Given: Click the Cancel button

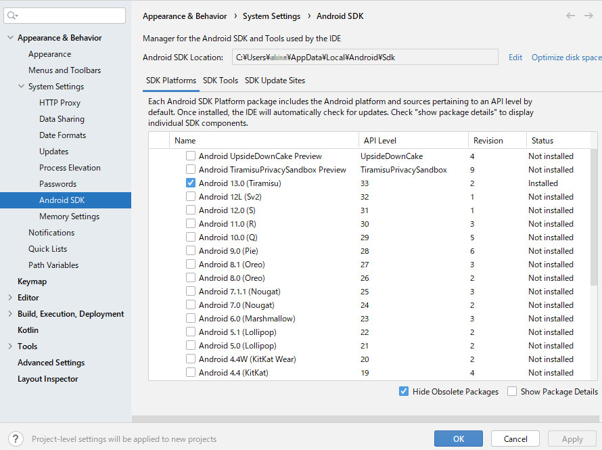Looking at the screenshot, I should 515,438.
